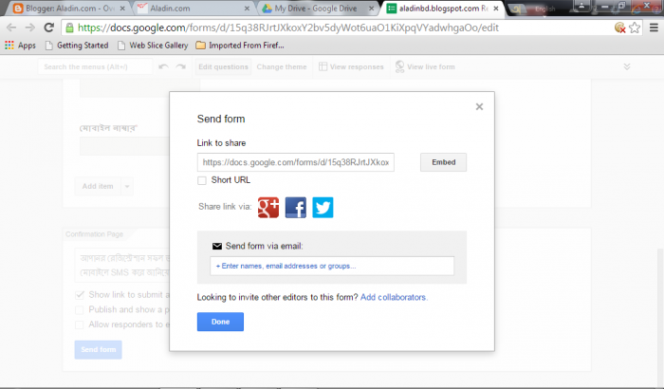Click the email addresses input field

(x=332, y=266)
